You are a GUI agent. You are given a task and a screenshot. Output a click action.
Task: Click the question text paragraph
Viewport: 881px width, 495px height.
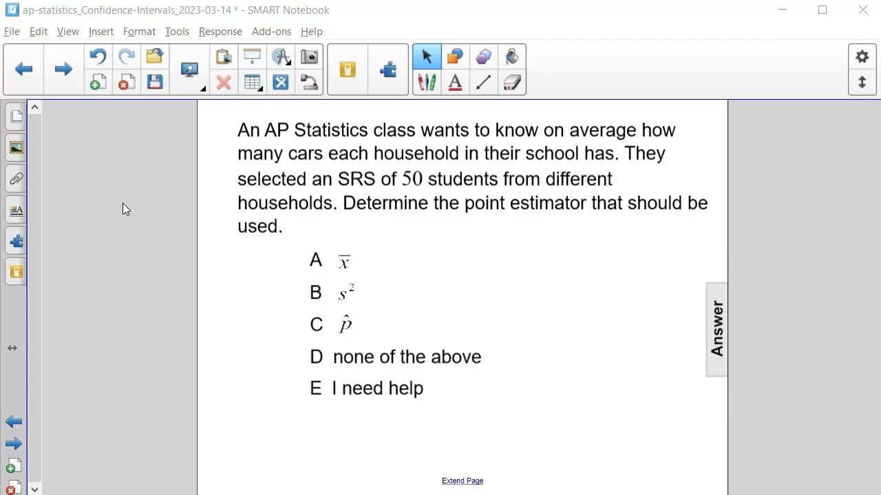pyautogui.click(x=472, y=178)
